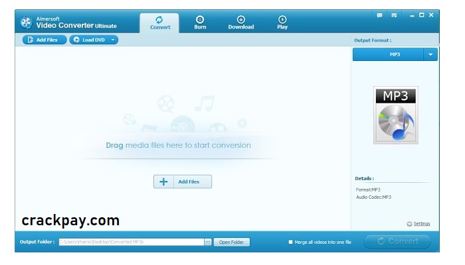The image size is (465, 265).
Task: Click the center Add Files button
Action: 183,182
